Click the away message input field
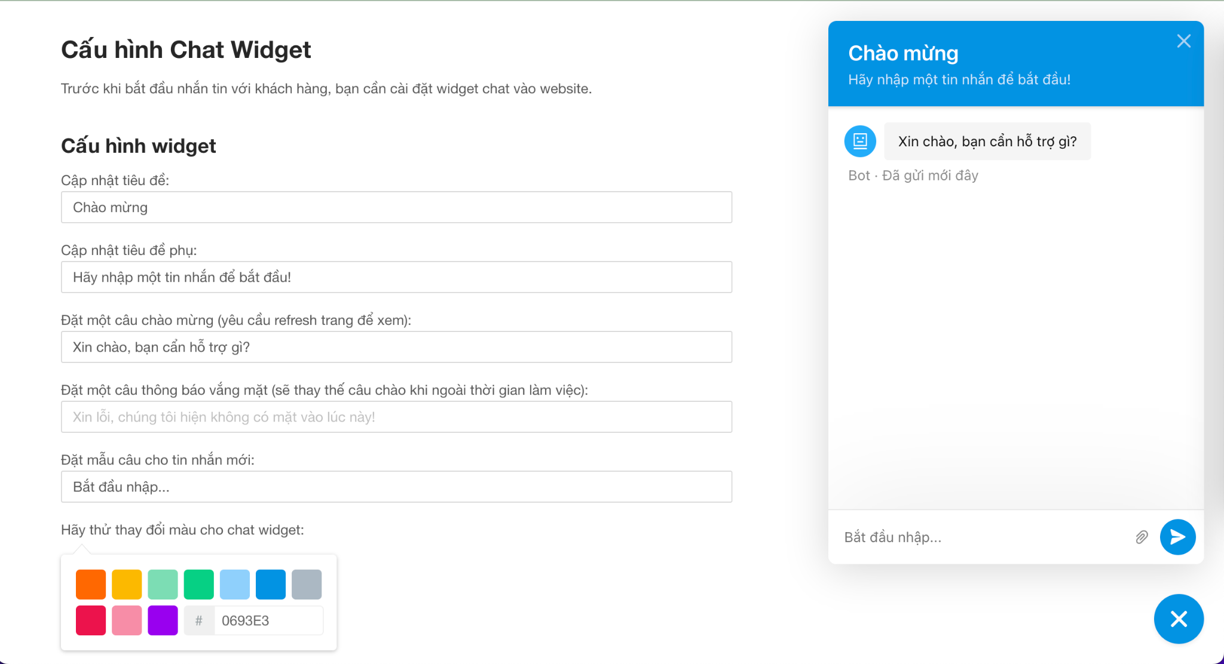This screenshot has width=1224, height=664. point(396,417)
